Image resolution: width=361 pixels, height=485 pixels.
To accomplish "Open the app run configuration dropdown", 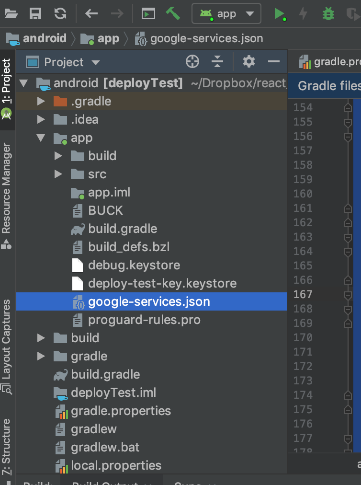I will [226, 13].
